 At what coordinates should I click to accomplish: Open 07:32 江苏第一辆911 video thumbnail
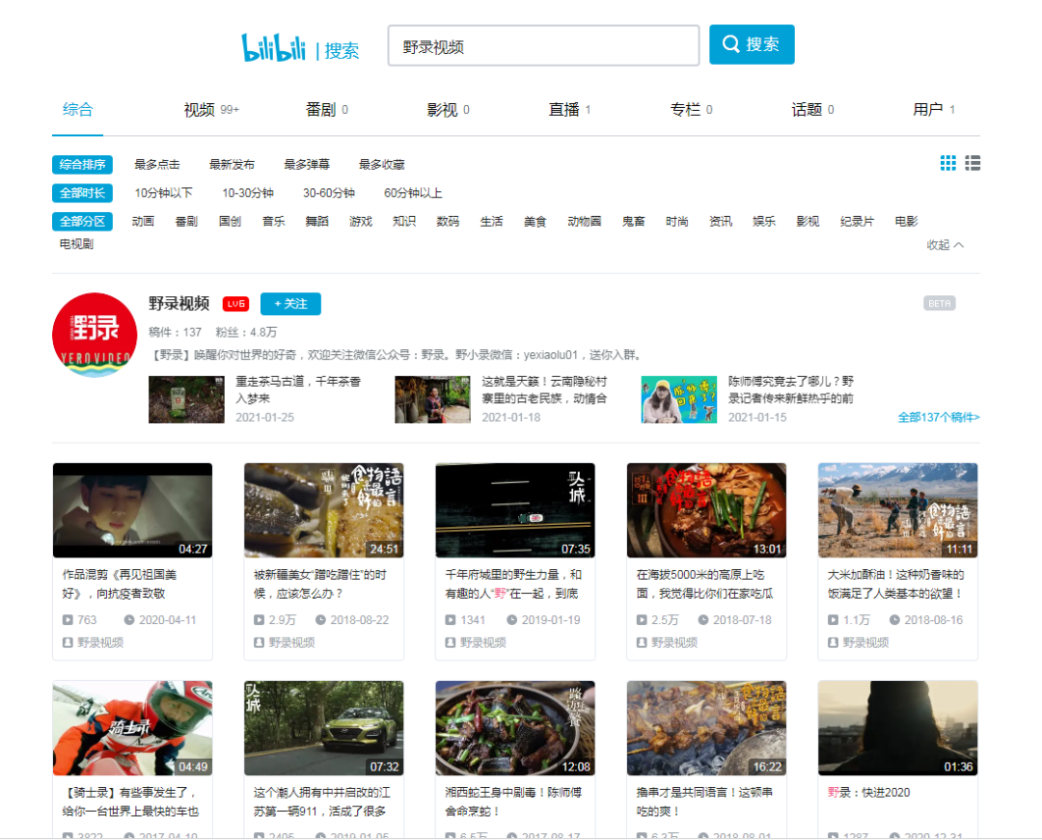(x=323, y=728)
